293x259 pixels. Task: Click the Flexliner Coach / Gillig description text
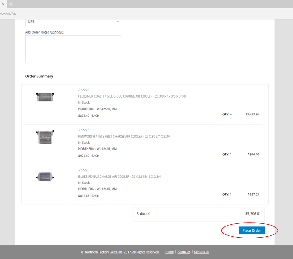pos(132,96)
